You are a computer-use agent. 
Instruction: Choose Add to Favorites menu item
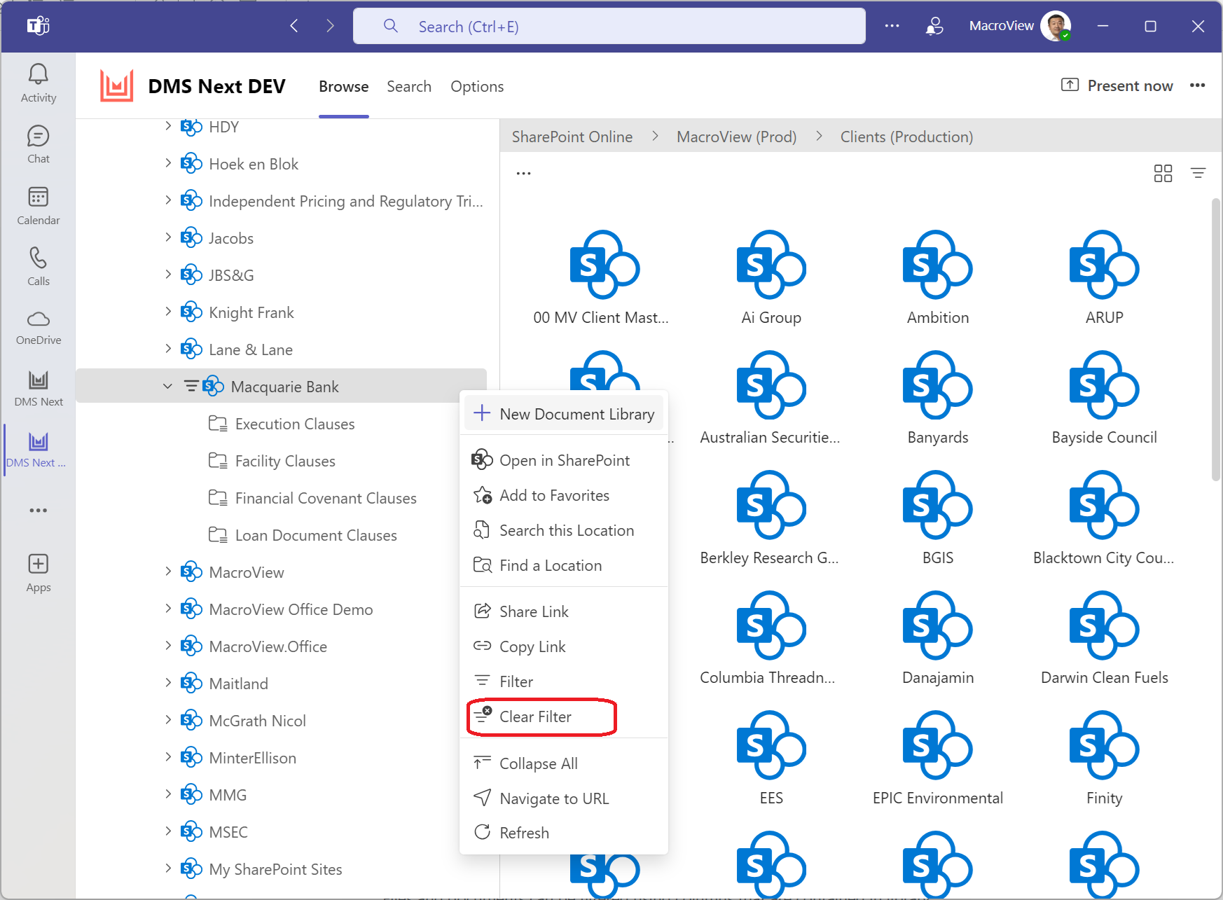[x=564, y=495]
